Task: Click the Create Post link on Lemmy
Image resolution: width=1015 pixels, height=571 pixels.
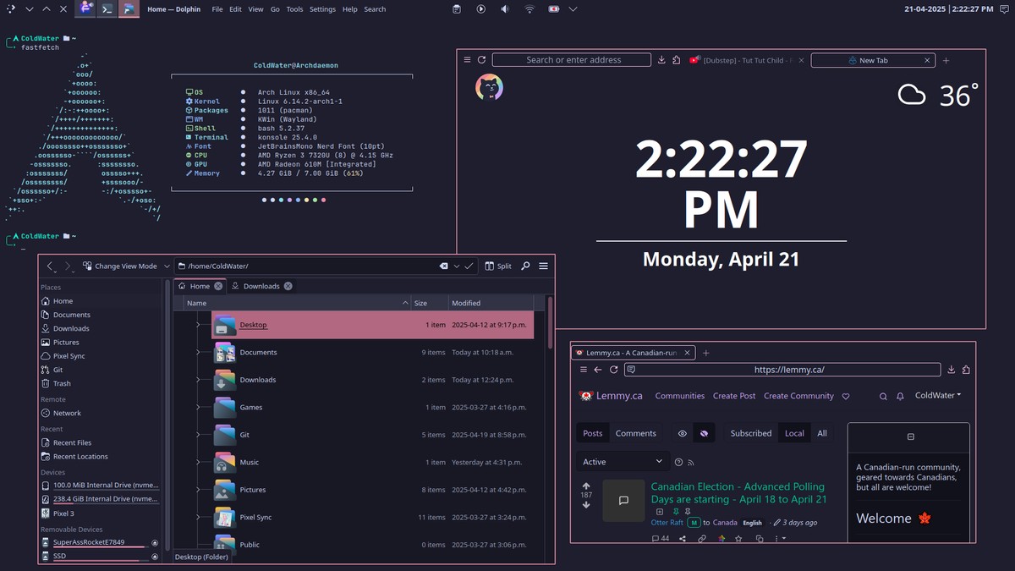Action: tap(733, 396)
